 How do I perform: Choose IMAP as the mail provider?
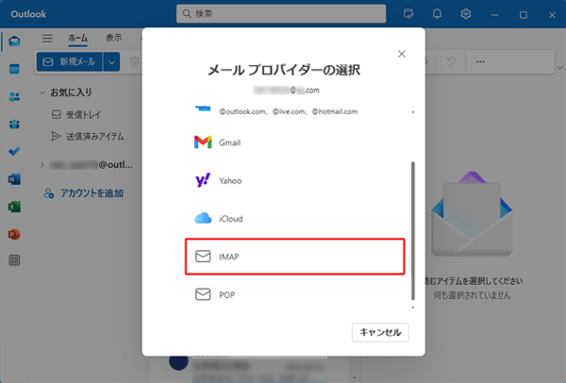coord(294,257)
